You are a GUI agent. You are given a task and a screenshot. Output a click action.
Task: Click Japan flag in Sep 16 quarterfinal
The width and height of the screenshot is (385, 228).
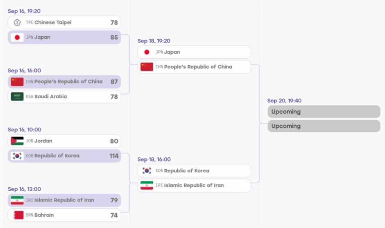17,37
